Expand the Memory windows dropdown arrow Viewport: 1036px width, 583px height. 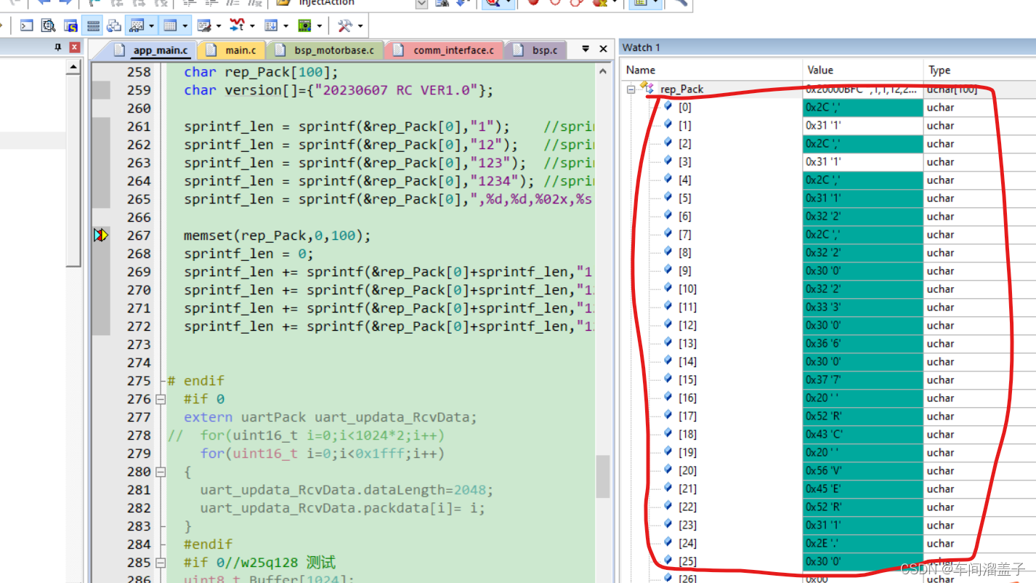pyautogui.click(x=185, y=25)
